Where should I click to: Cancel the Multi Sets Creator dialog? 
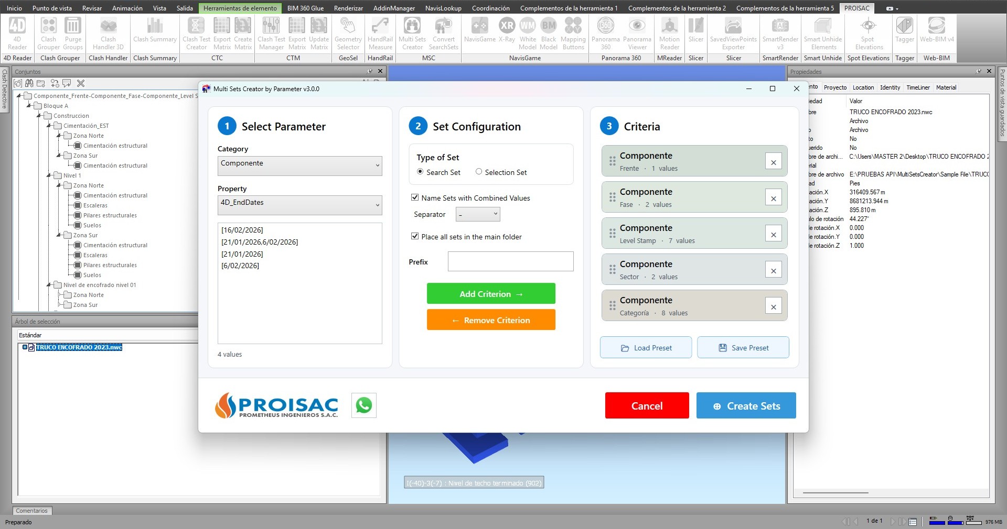coord(647,406)
